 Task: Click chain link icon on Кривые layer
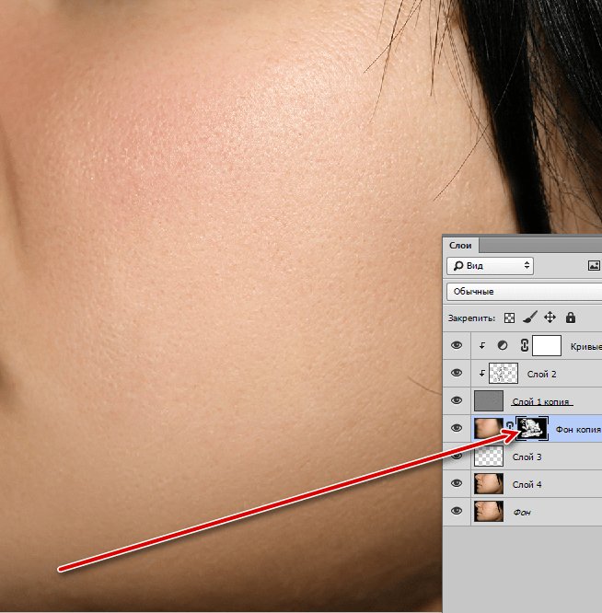[x=525, y=346]
